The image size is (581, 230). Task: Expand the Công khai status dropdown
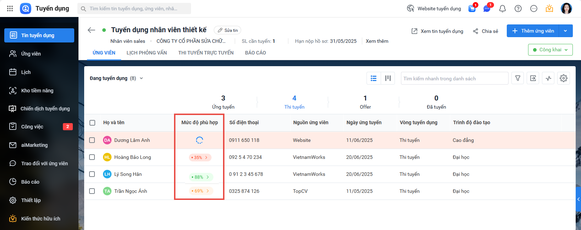550,50
